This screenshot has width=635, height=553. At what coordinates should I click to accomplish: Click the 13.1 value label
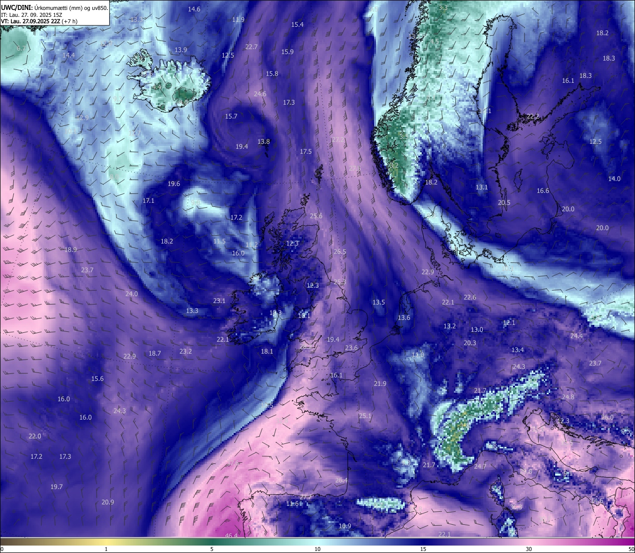pos(482,187)
